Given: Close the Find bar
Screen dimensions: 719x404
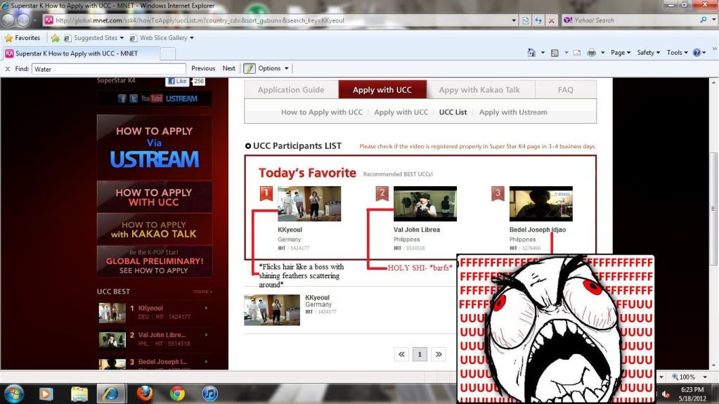Looking at the screenshot, I should [7, 69].
